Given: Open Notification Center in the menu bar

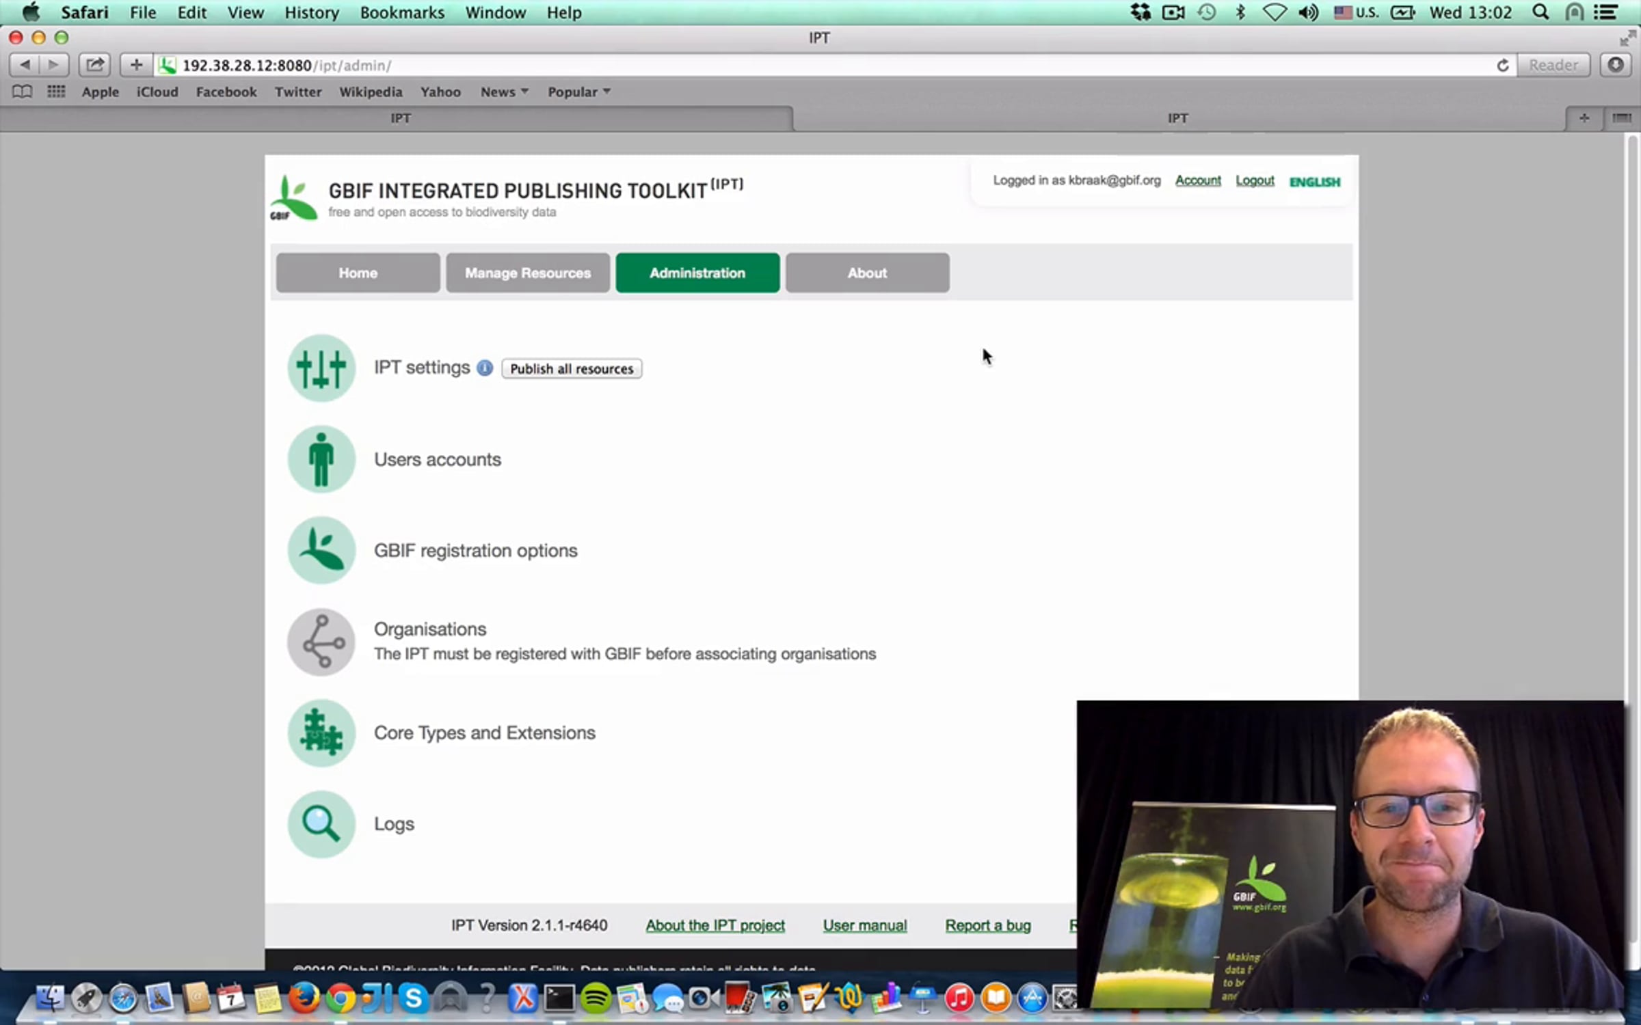Looking at the screenshot, I should click(x=1605, y=12).
